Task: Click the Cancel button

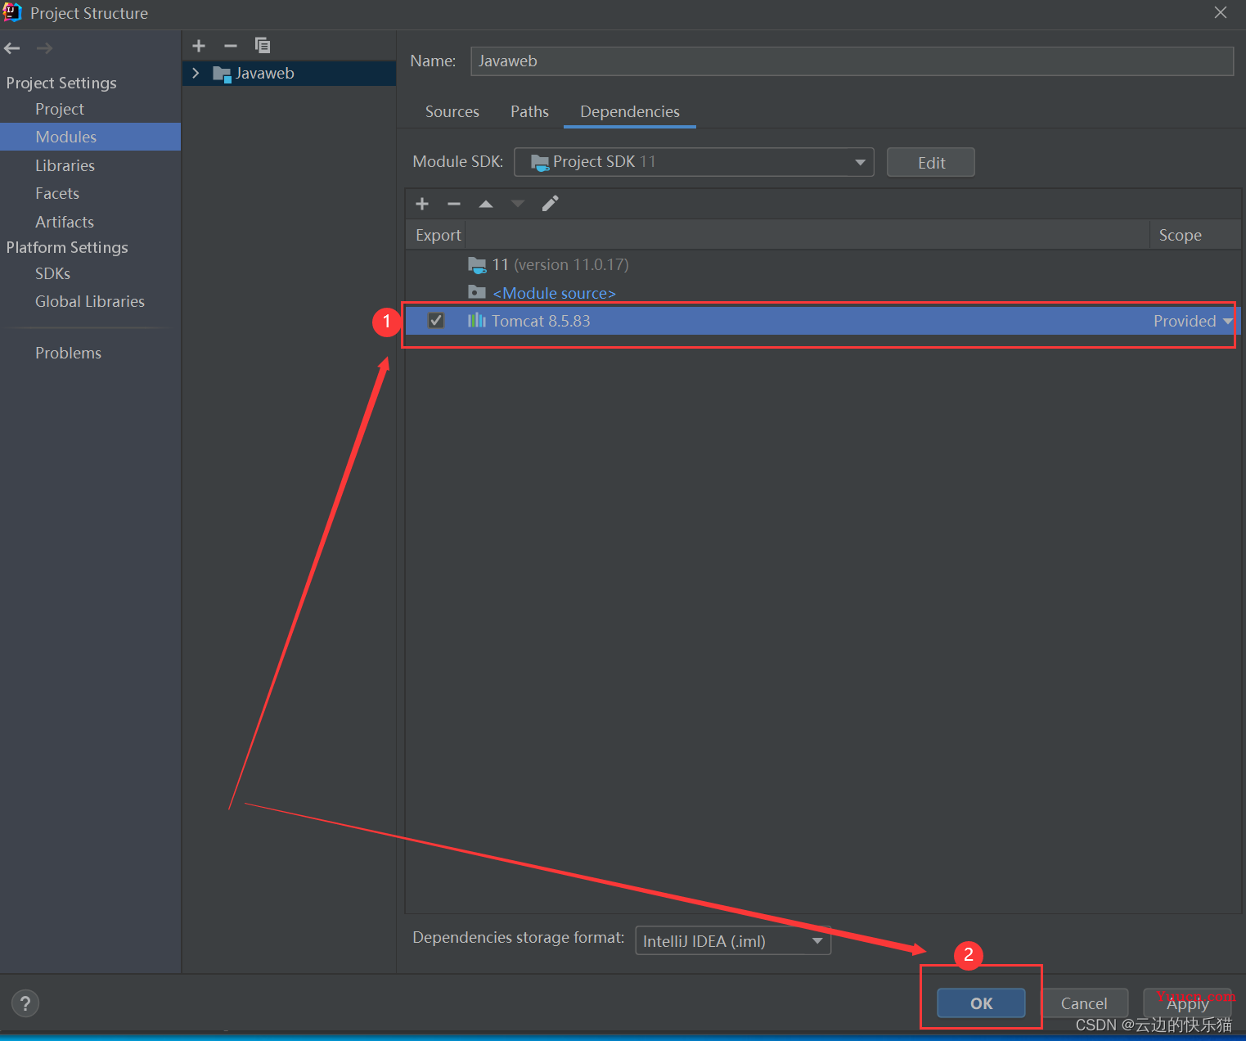Action: [1084, 1003]
